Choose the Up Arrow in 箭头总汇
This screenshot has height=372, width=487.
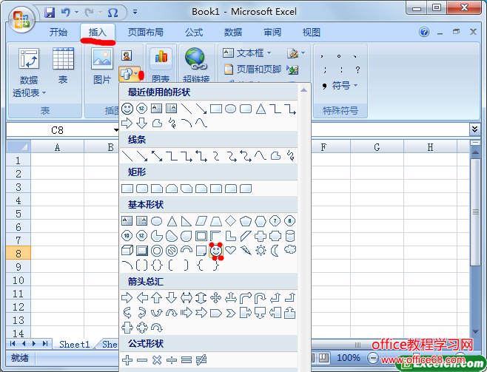pyautogui.click(x=157, y=298)
